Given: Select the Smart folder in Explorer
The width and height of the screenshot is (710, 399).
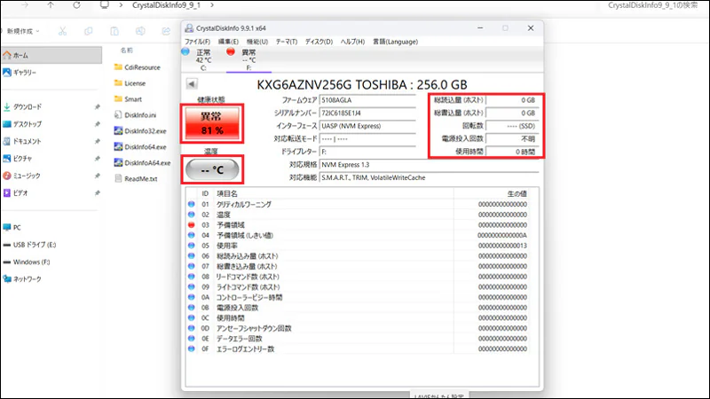Looking at the screenshot, I should coord(129,99).
